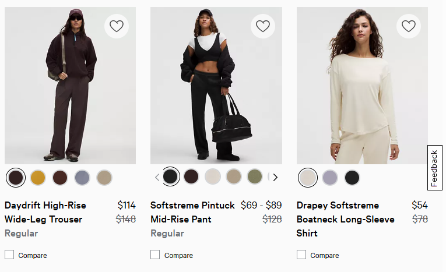Screen dimensions: 446x272
Task: Open Drapey Softstreme Boatneck Long-Sleeve Shirt link
Action: [345, 219]
